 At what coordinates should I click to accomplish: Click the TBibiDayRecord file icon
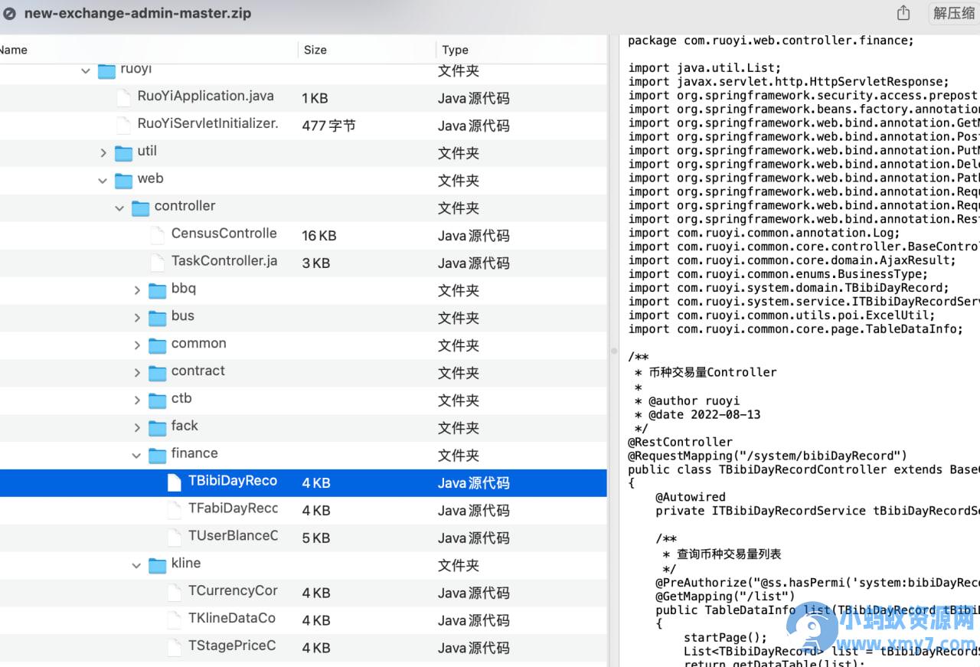pos(175,483)
